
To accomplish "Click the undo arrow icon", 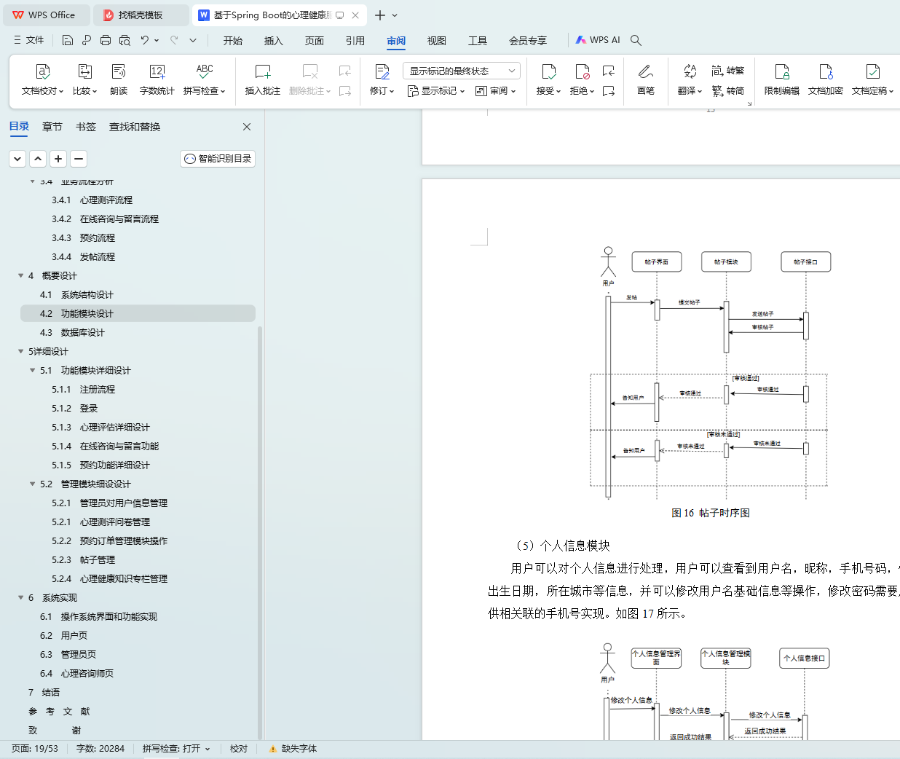I will pos(145,40).
